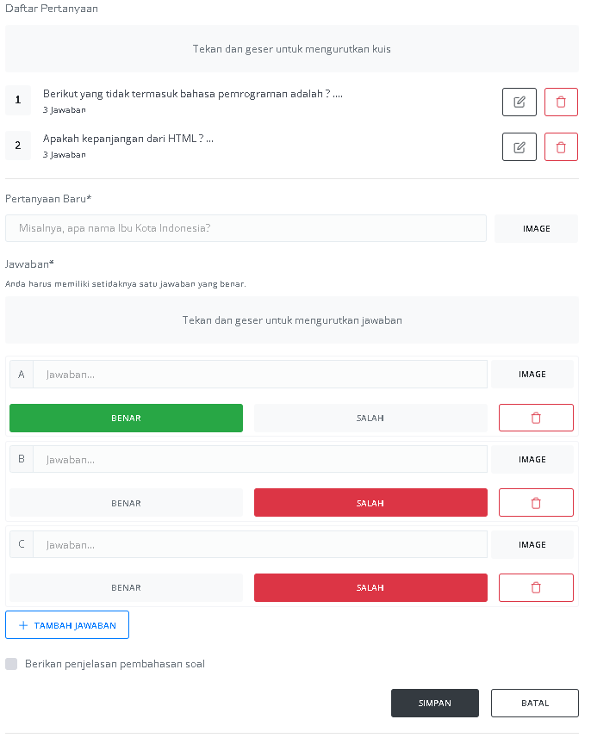Remove answer B with trash icon
The height and width of the screenshot is (738, 591).
coord(536,503)
